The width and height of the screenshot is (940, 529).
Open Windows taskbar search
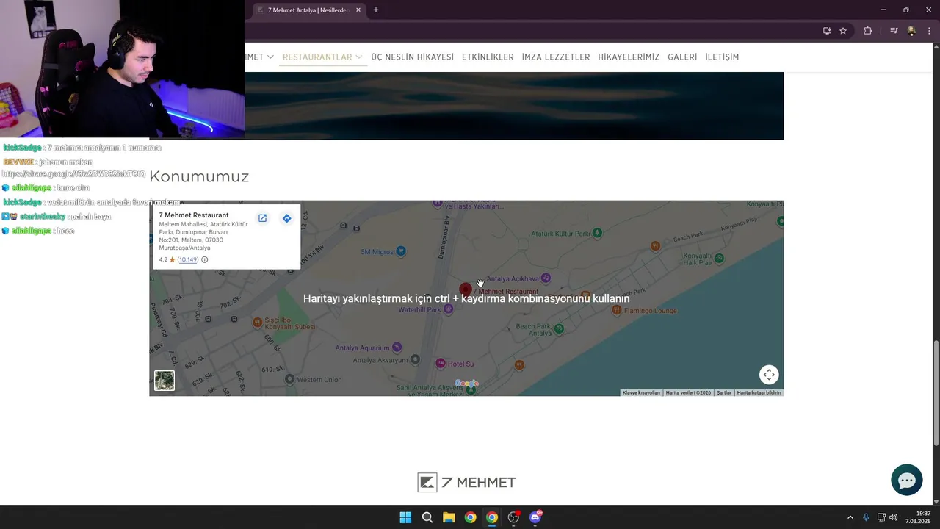pyautogui.click(x=427, y=517)
